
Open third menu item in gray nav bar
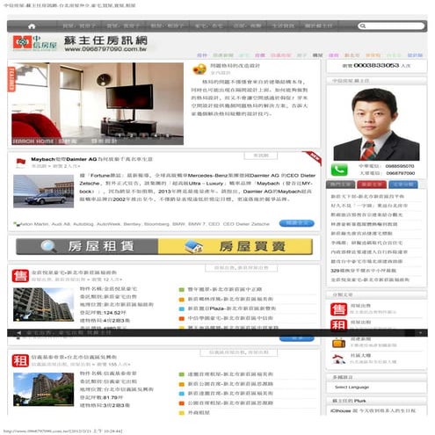click(167, 26)
